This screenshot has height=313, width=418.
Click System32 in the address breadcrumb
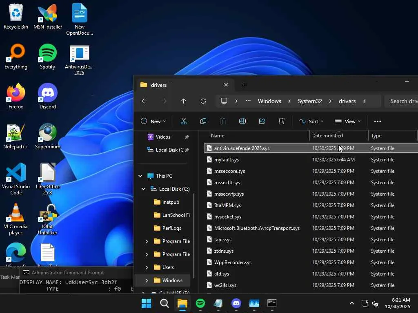310,101
